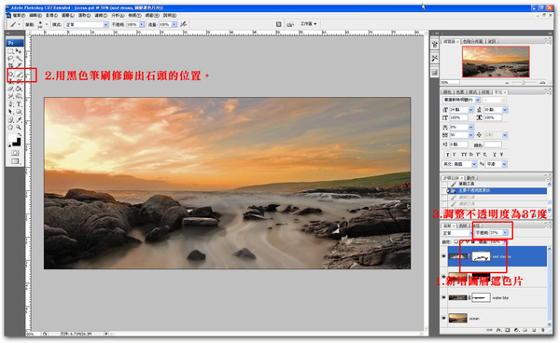The width and height of the screenshot is (560, 343).
Task: Click the zoom out icon in Navigator
Action: [x=507, y=83]
